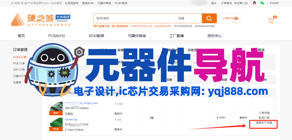Click the 双面贴 text
292x140 pixels.
[x=69, y=113]
